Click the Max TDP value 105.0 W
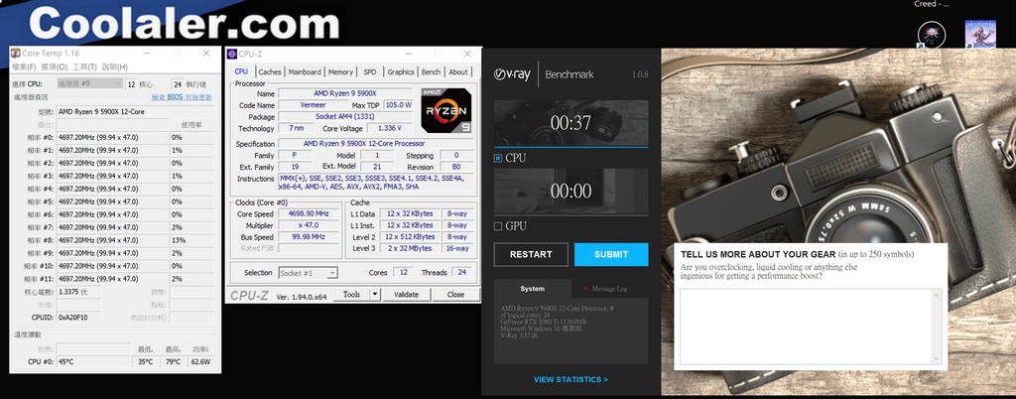The width and height of the screenshot is (1016, 399). pos(398,105)
